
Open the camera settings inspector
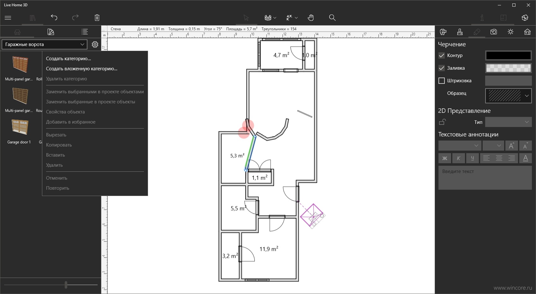tap(494, 32)
